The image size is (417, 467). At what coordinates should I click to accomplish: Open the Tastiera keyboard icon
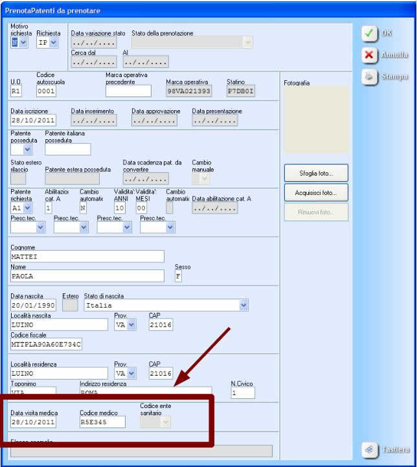pyautogui.click(x=369, y=450)
